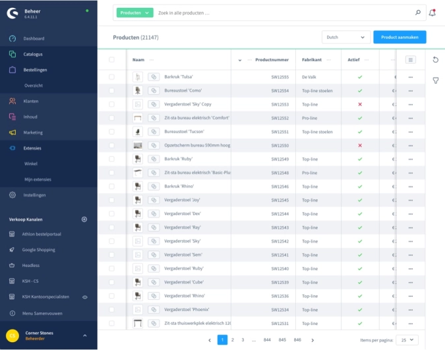Viewport: 445px width, 350px height.
Task: Open the column settings list icon
Action: [x=410, y=60]
